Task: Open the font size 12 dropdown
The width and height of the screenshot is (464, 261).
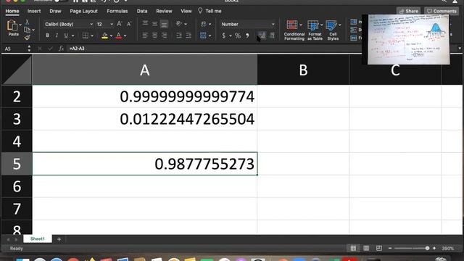Action: point(104,24)
